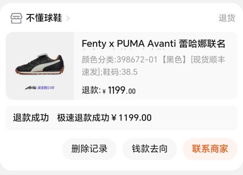Expand the chevron next to 不懂球鞋
The height and width of the screenshot is (175, 243).
[x=68, y=18]
